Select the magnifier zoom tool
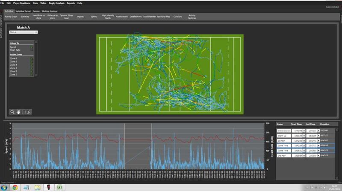Screen dimensions: 342x192 click(x=13, y=112)
